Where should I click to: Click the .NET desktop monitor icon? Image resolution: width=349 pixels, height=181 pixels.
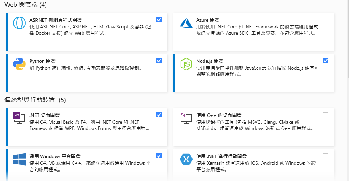pyautogui.click(x=19, y=118)
